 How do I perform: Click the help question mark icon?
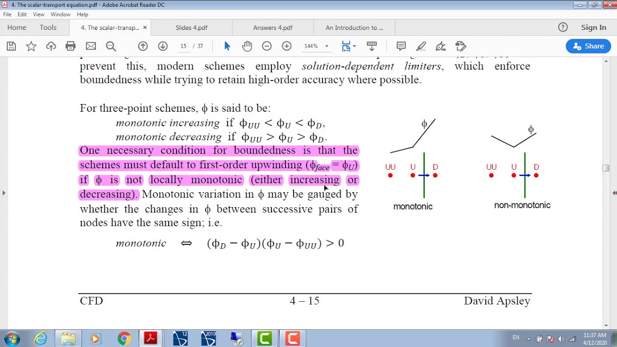[x=563, y=27]
